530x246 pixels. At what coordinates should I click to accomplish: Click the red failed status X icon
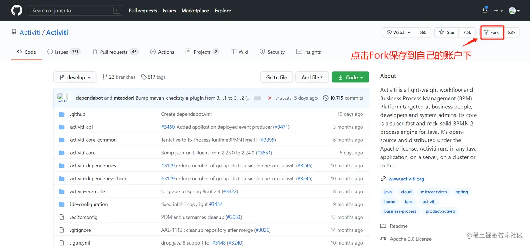270,98
